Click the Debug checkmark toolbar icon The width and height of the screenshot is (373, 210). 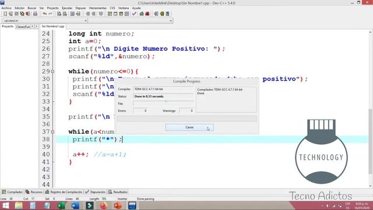tap(134, 14)
